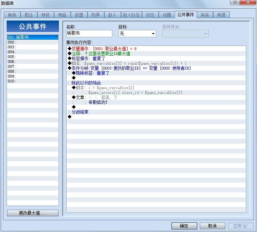Select the 标签操作: 重复了 line
Screen dimensions: 257x232
[x=156, y=58]
